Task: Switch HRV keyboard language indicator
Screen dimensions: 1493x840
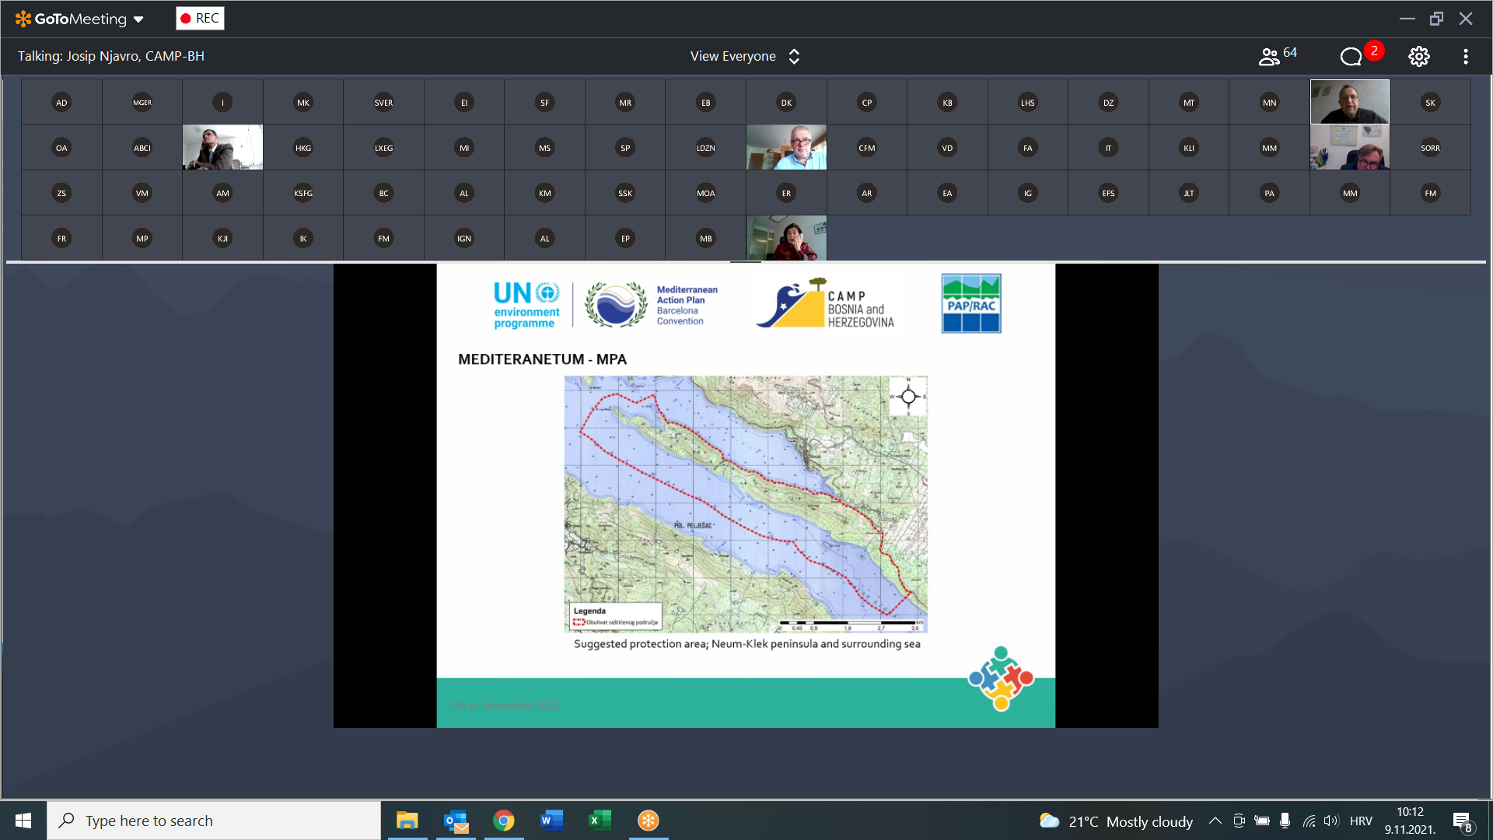Action: tap(1361, 821)
